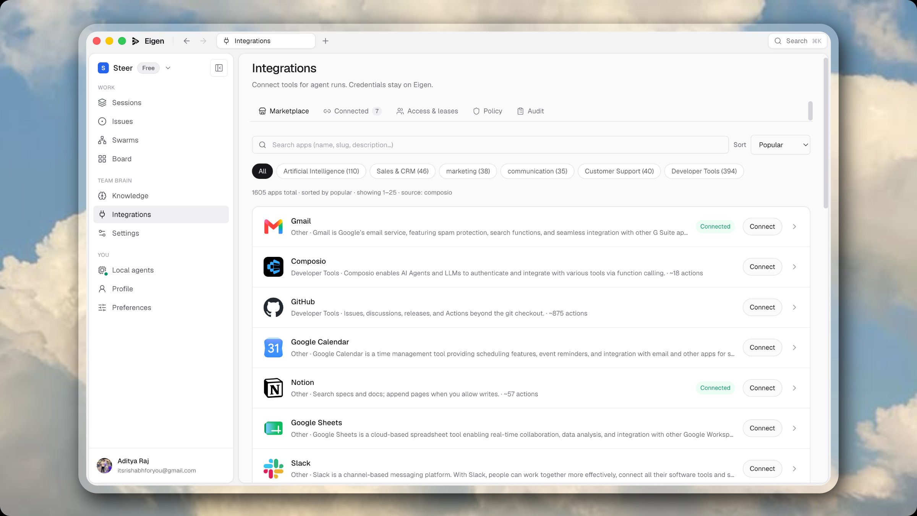This screenshot has height=516, width=917.
Task: Connect the Slack integration
Action: tap(762, 469)
